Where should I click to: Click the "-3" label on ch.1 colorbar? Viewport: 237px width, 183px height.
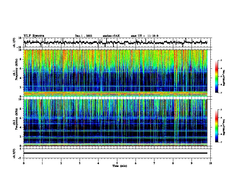tap(221, 60)
